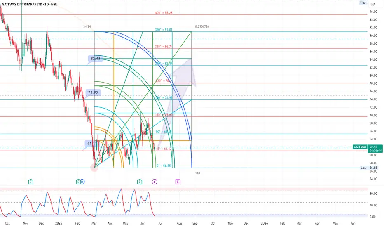Select the 73.93 price callout bubble
This screenshot has width=384, height=227.
93,92
